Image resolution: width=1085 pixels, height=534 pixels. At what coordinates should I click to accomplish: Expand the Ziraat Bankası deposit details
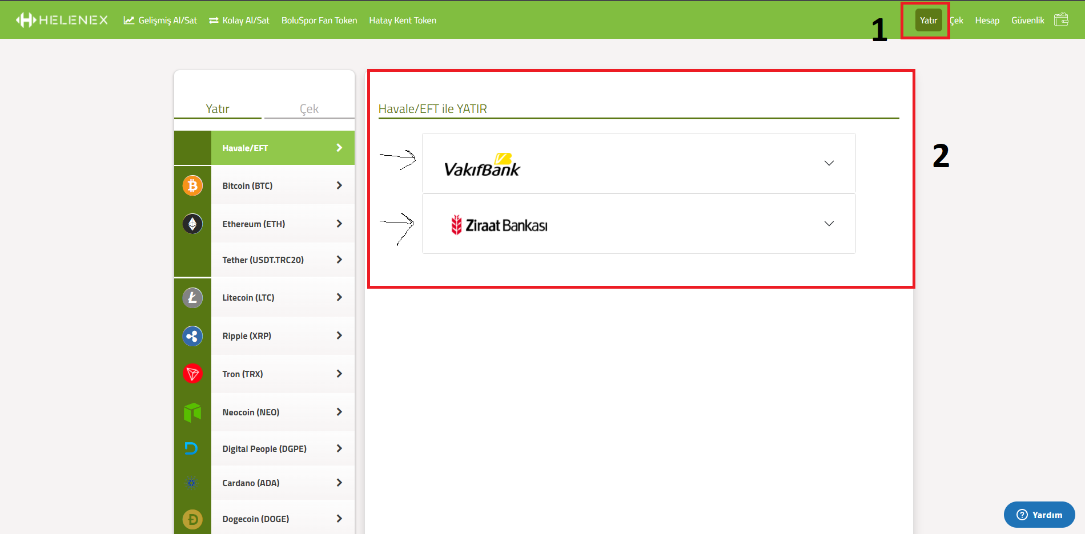pyautogui.click(x=829, y=224)
